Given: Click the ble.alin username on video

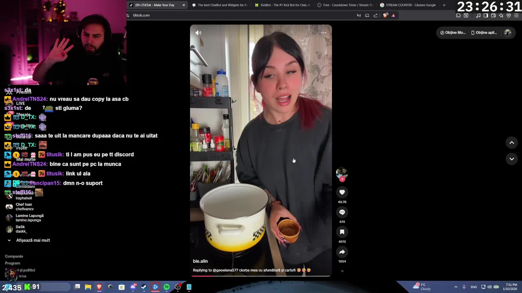Looking at the screenshot, I should (200, 261).
